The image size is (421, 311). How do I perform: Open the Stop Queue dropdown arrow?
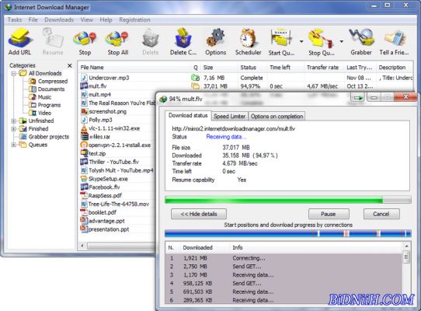[341, 41]
